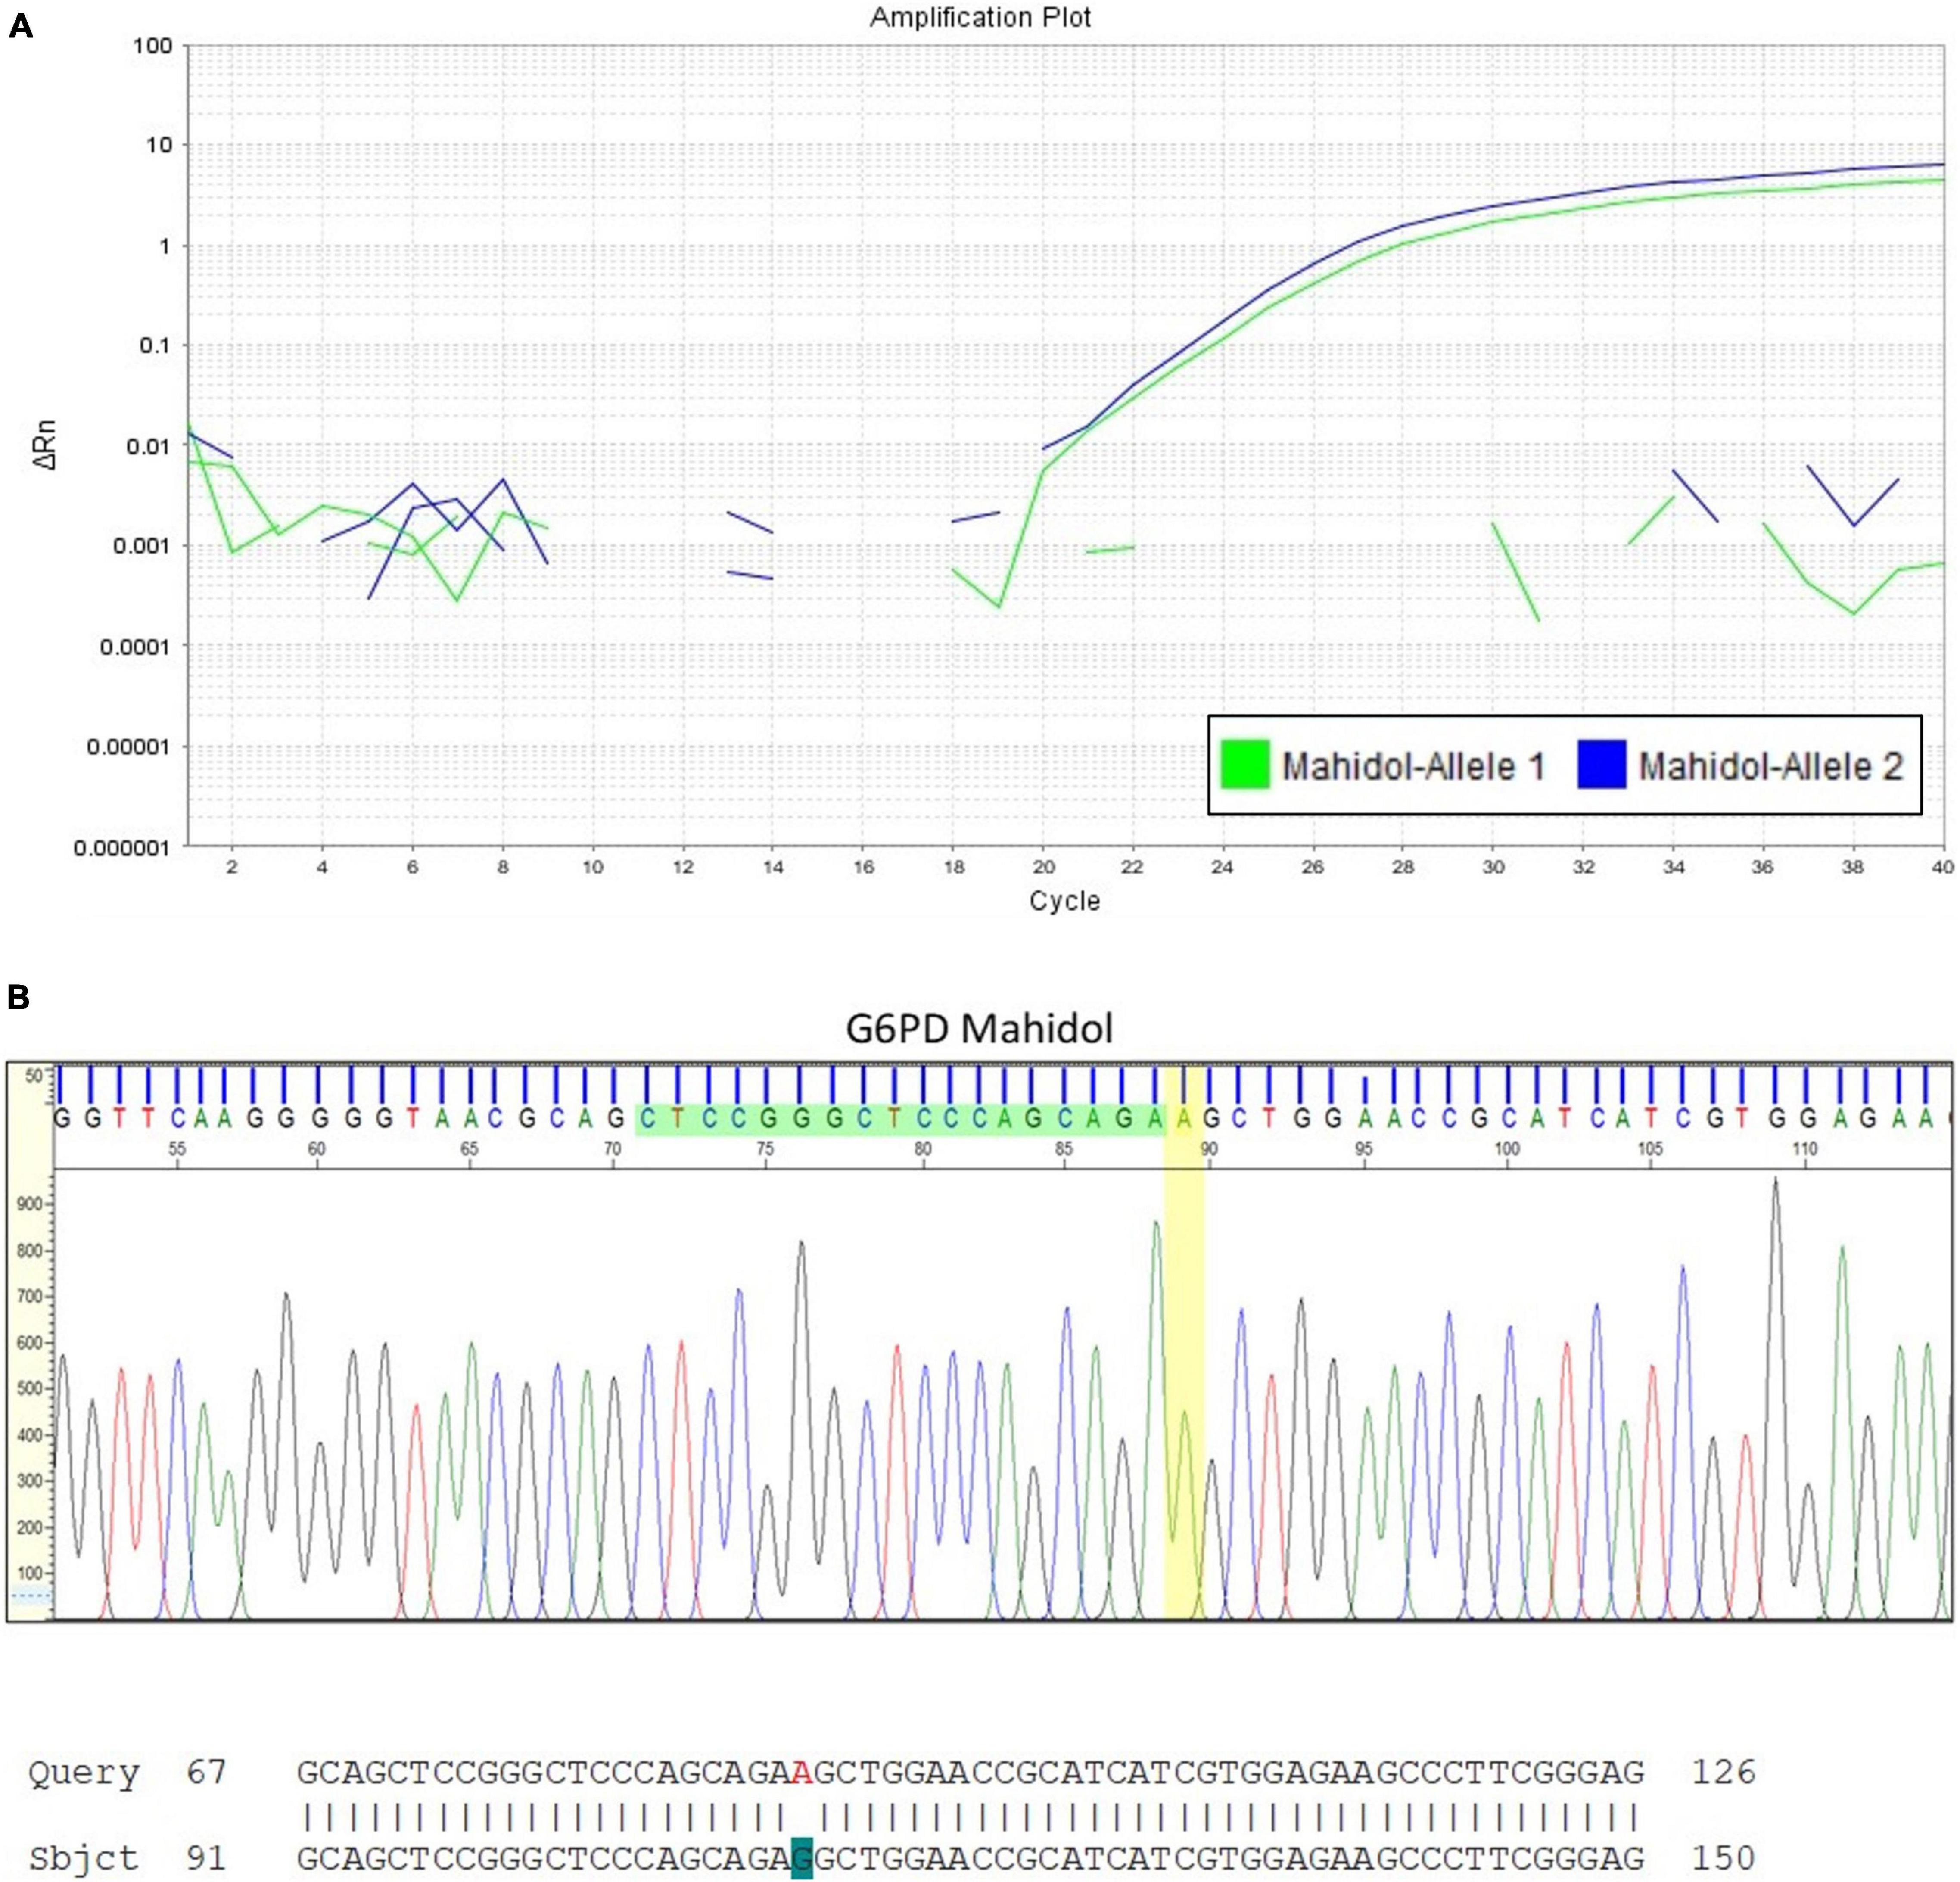Click the x-axis cycle tick 20
The height and width of the screenshot is (1882, 1960).
pyautogui.click(x=1043, y=867)
